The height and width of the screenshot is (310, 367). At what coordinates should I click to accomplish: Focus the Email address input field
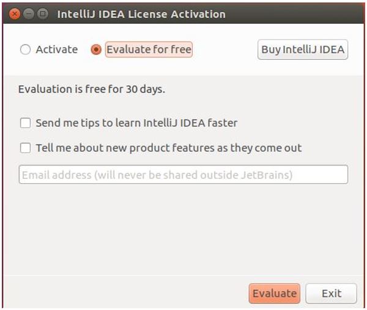(183, 175)
